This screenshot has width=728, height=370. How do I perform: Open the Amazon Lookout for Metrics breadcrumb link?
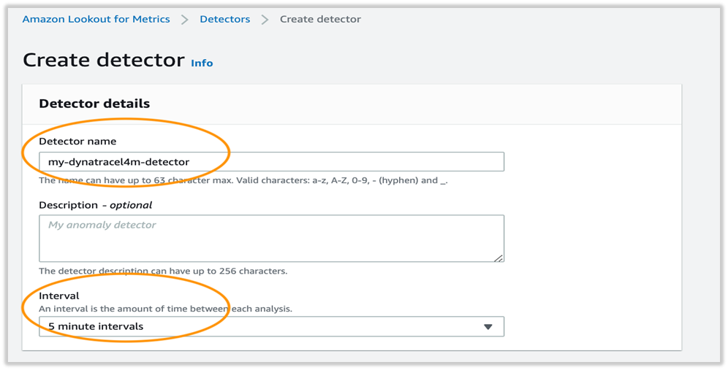96,20
